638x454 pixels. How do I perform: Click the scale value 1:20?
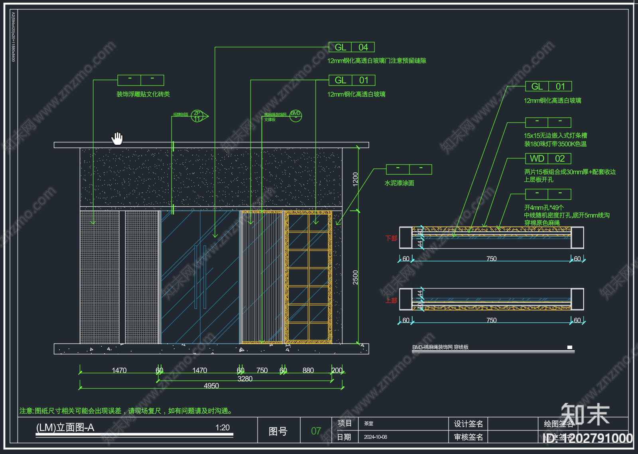tap(223, 427)
